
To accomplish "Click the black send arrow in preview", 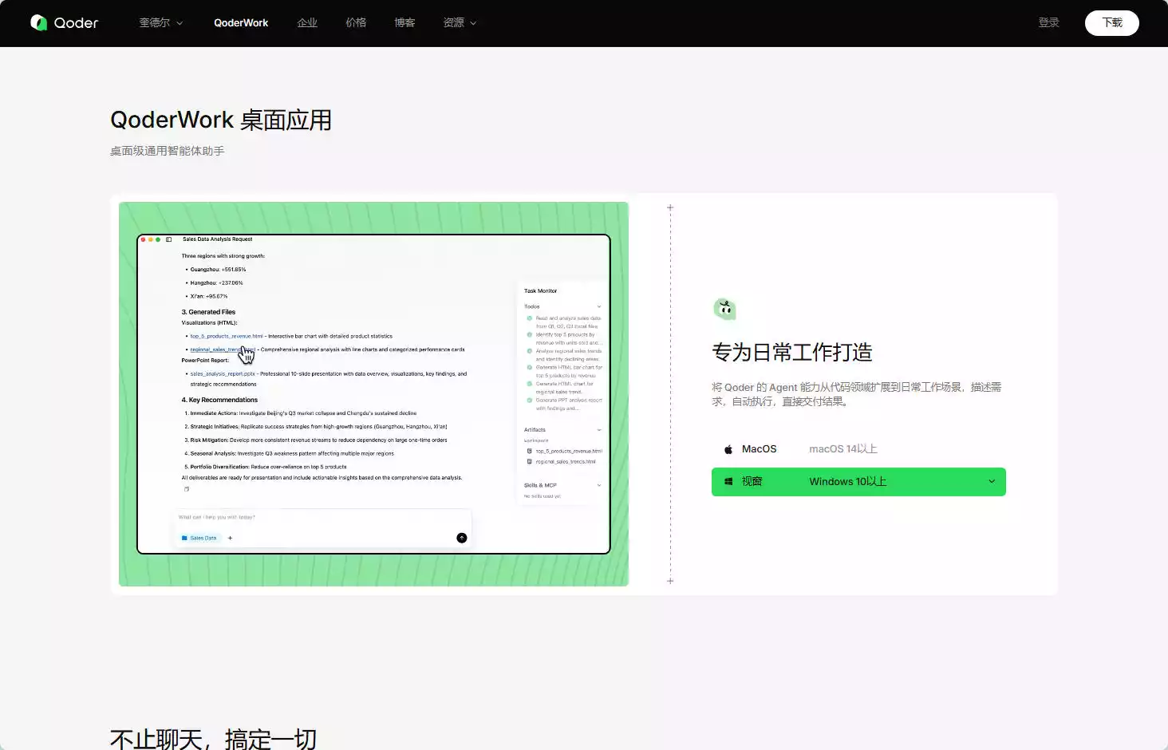I will (x=461, y=538).
